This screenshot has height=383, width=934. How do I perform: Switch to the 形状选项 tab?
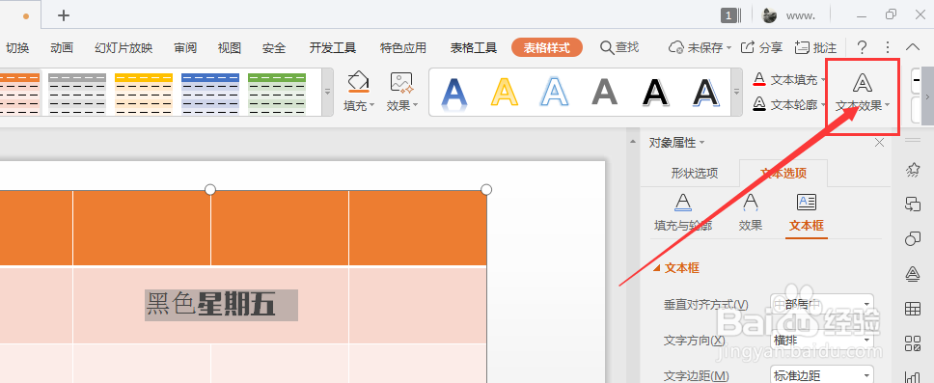pyautogui.click(x=695, y=174)
